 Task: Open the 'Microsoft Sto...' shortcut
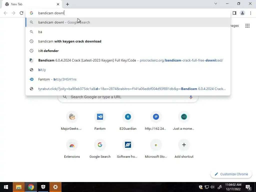pos(156,149)
